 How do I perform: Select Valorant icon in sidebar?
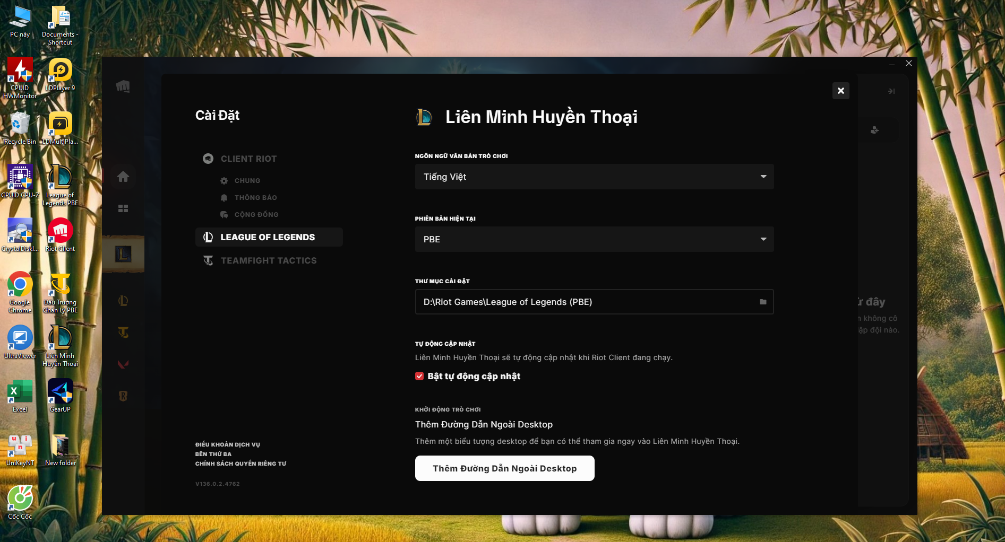coord(123,364)
